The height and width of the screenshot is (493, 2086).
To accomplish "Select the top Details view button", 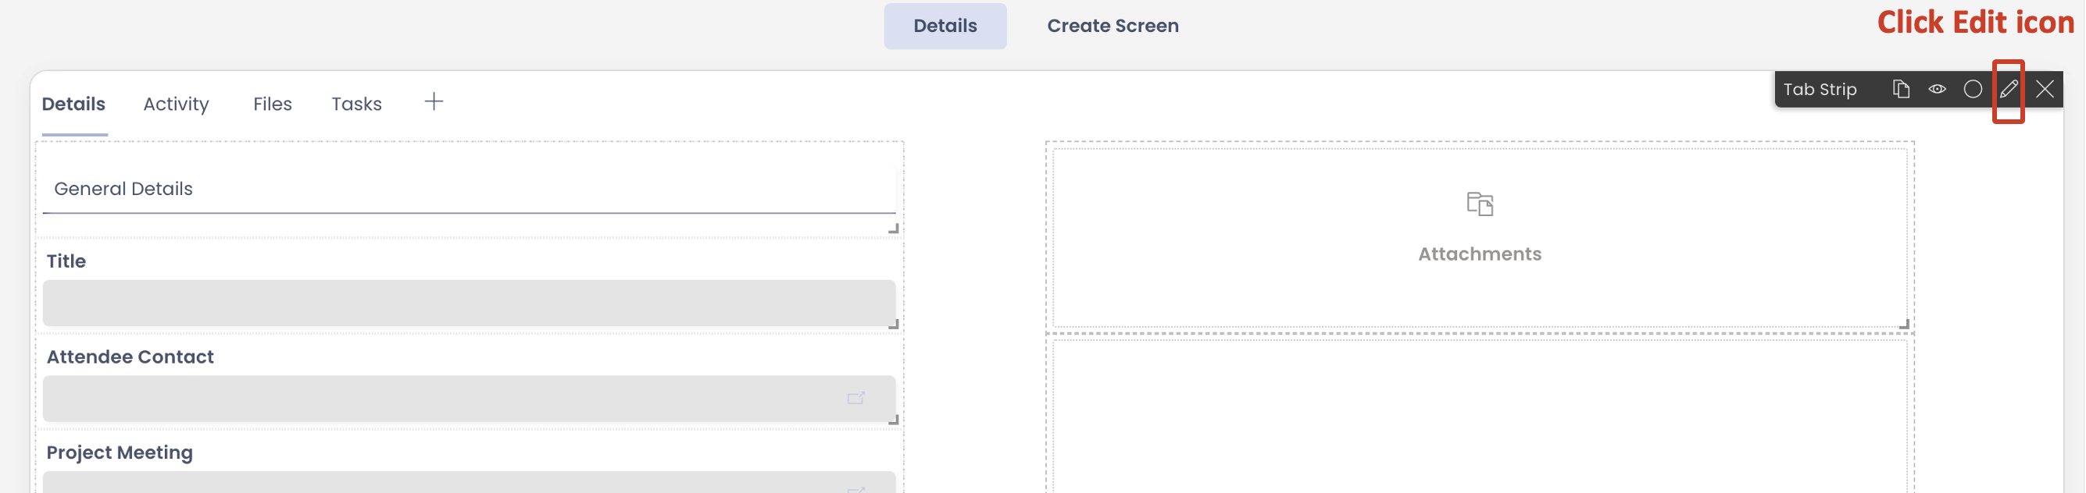I will (x=945, y=26).
